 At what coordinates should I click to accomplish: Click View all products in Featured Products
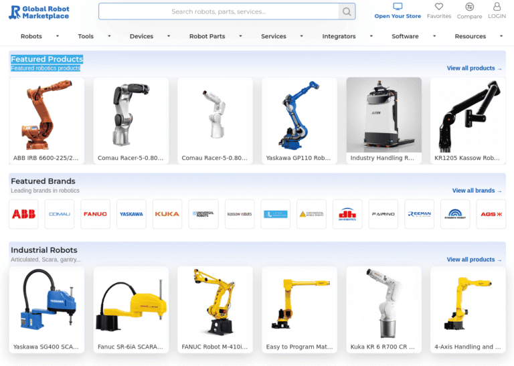click(x=474, y=68)
